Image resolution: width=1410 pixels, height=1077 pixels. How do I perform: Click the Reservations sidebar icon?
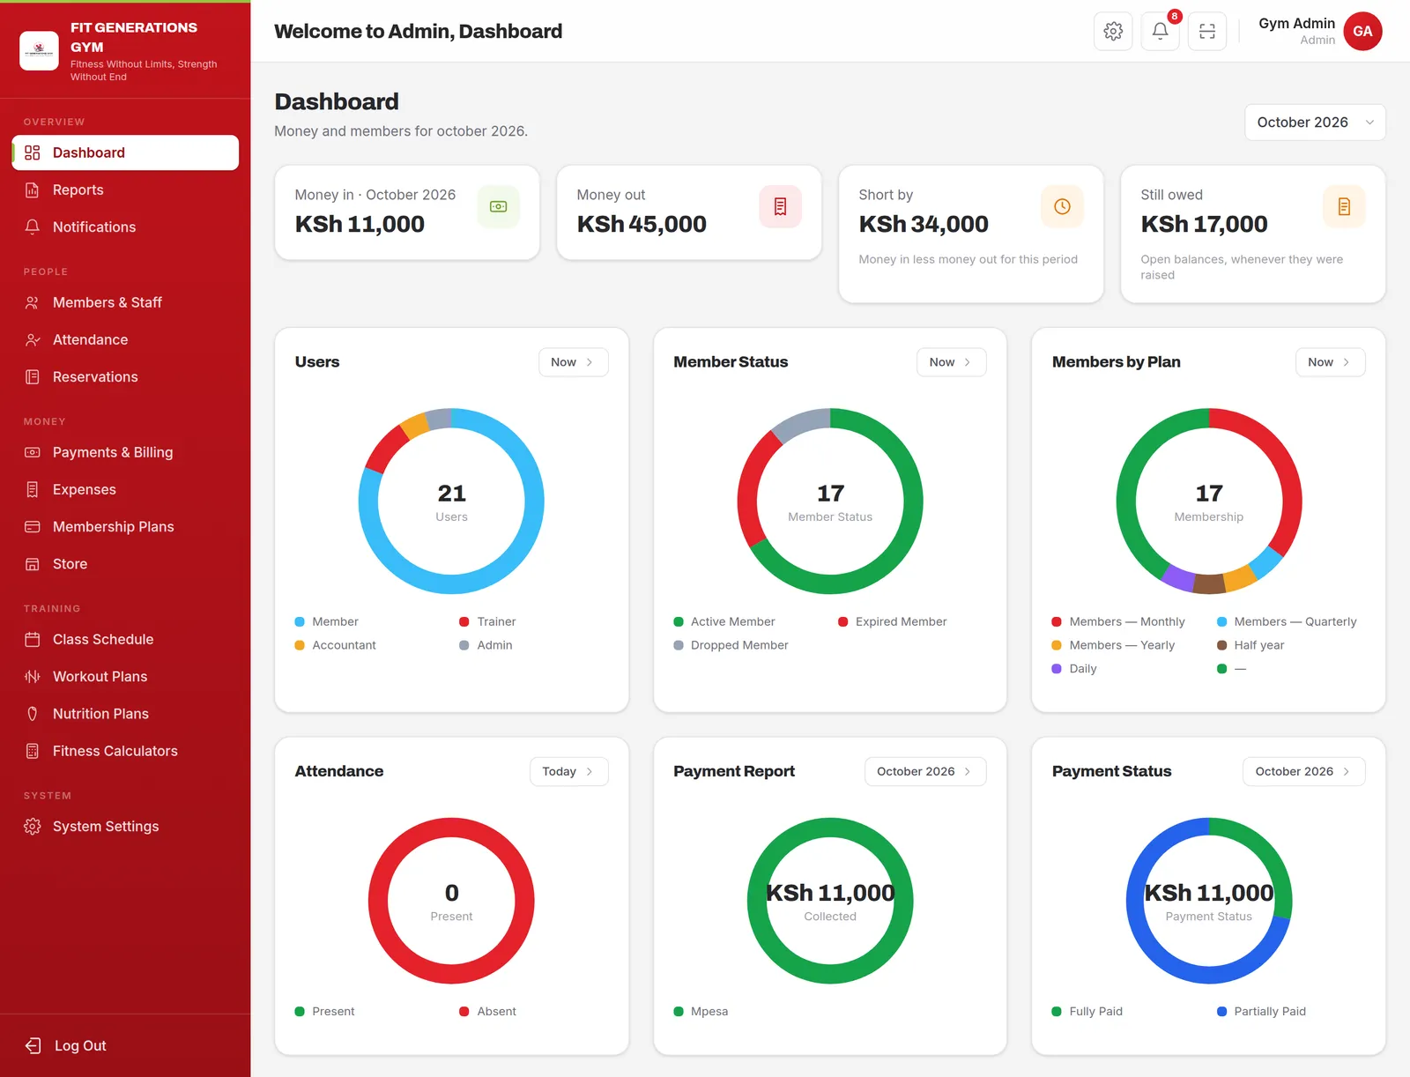(x=33, y=376)
